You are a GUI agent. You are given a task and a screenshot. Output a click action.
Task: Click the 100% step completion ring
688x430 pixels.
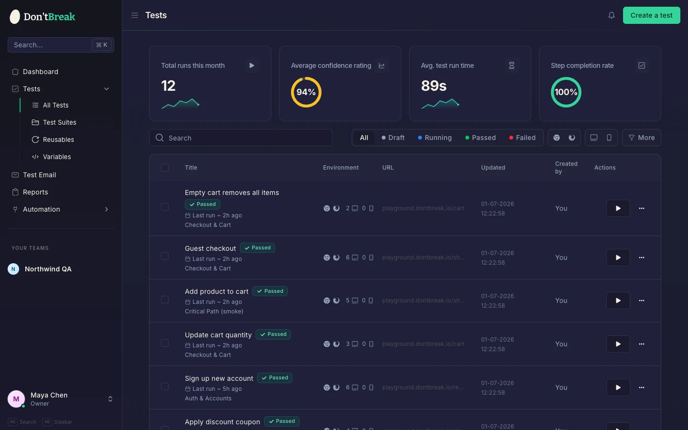pos(566,92)
